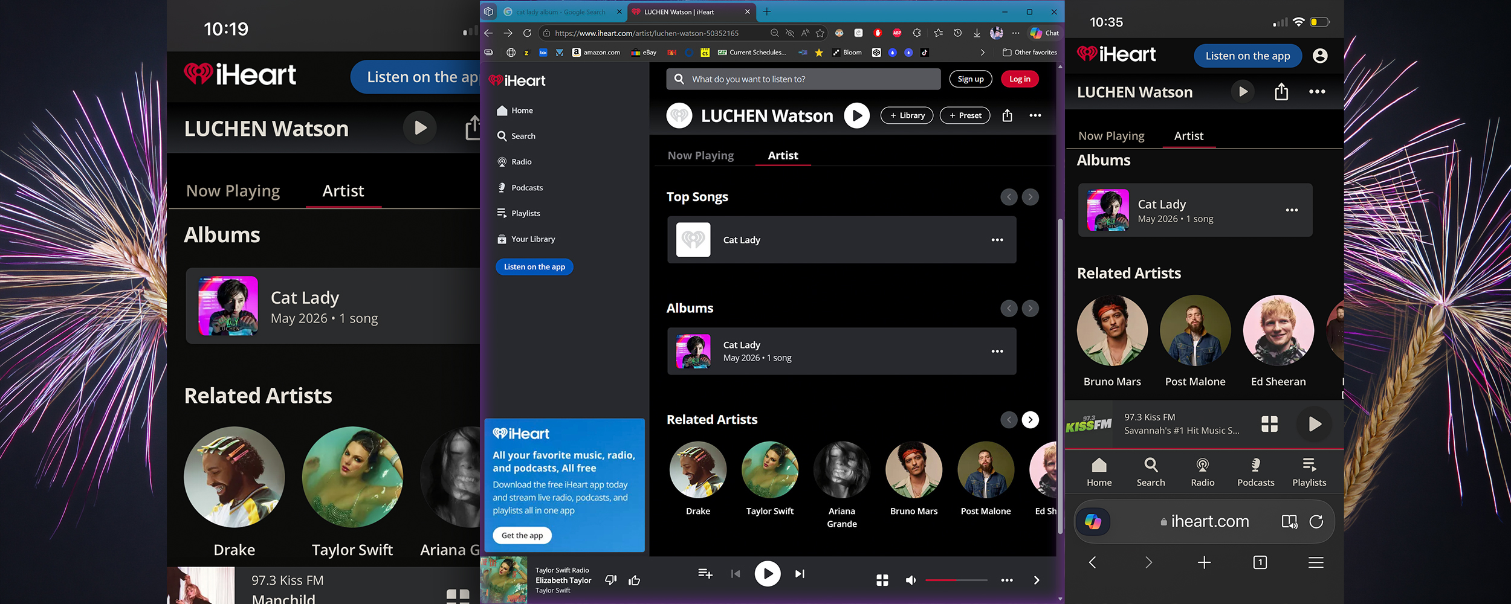Open Radio in the browser iHeart sidebar
Viewport: 1511px width, 604px height.
coord(514,162)
